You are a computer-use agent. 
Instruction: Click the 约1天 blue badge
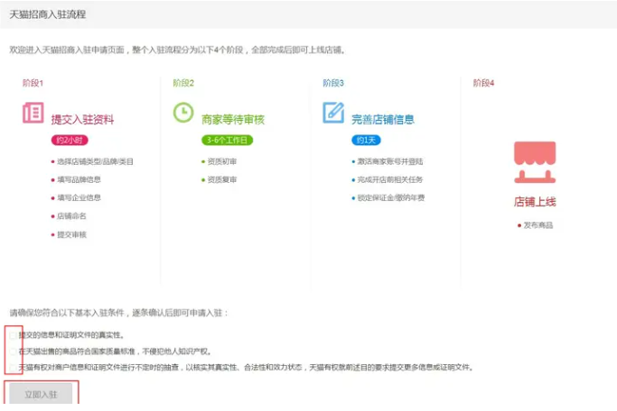[366, 140]
